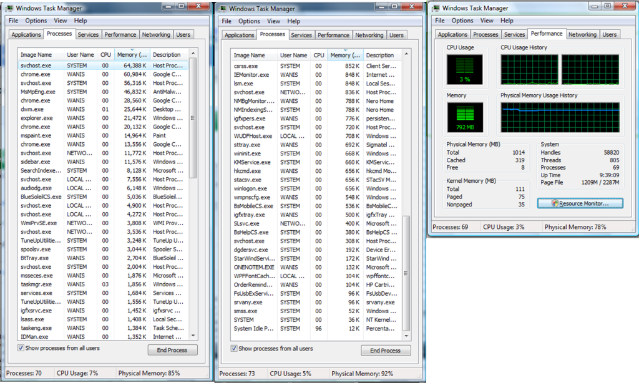Switch to Users tab in the right window
The height and width of the screenshot is (383, 639).
[610, 35]
